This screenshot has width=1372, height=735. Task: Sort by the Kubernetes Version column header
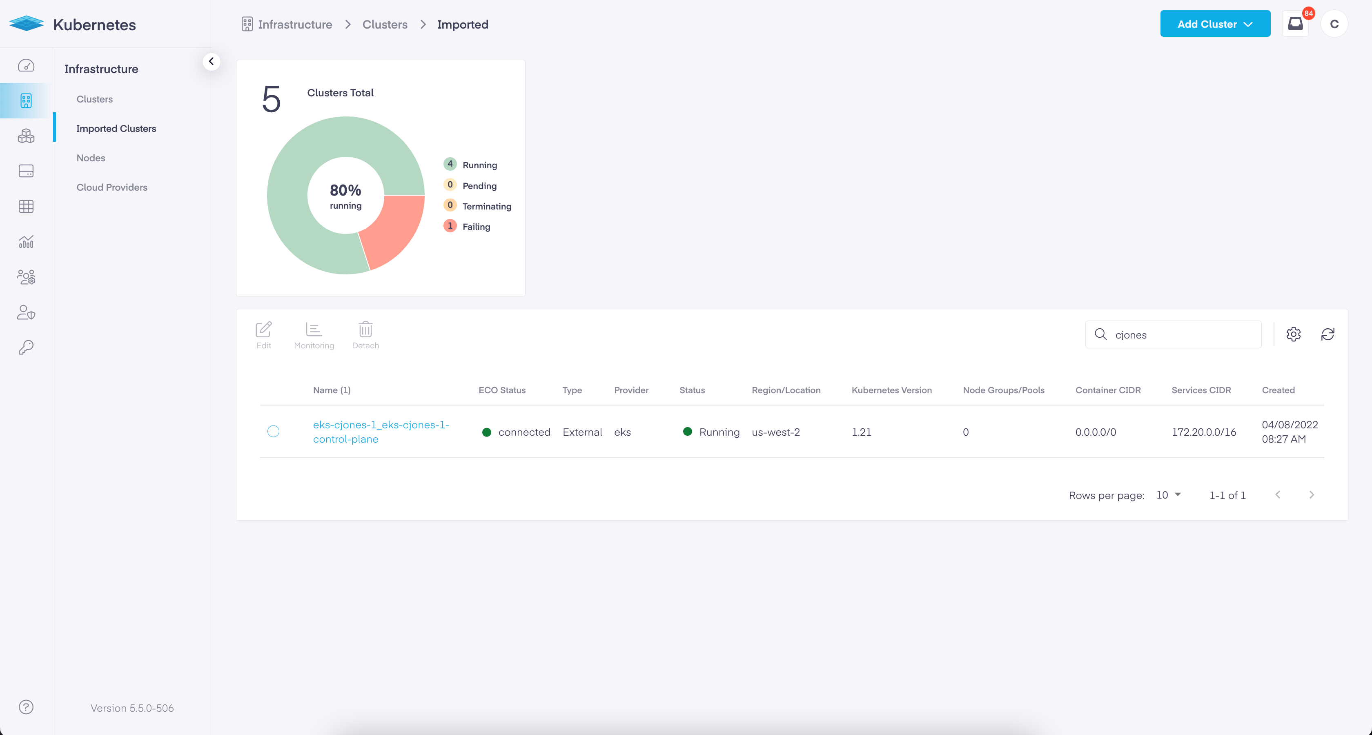891,390
